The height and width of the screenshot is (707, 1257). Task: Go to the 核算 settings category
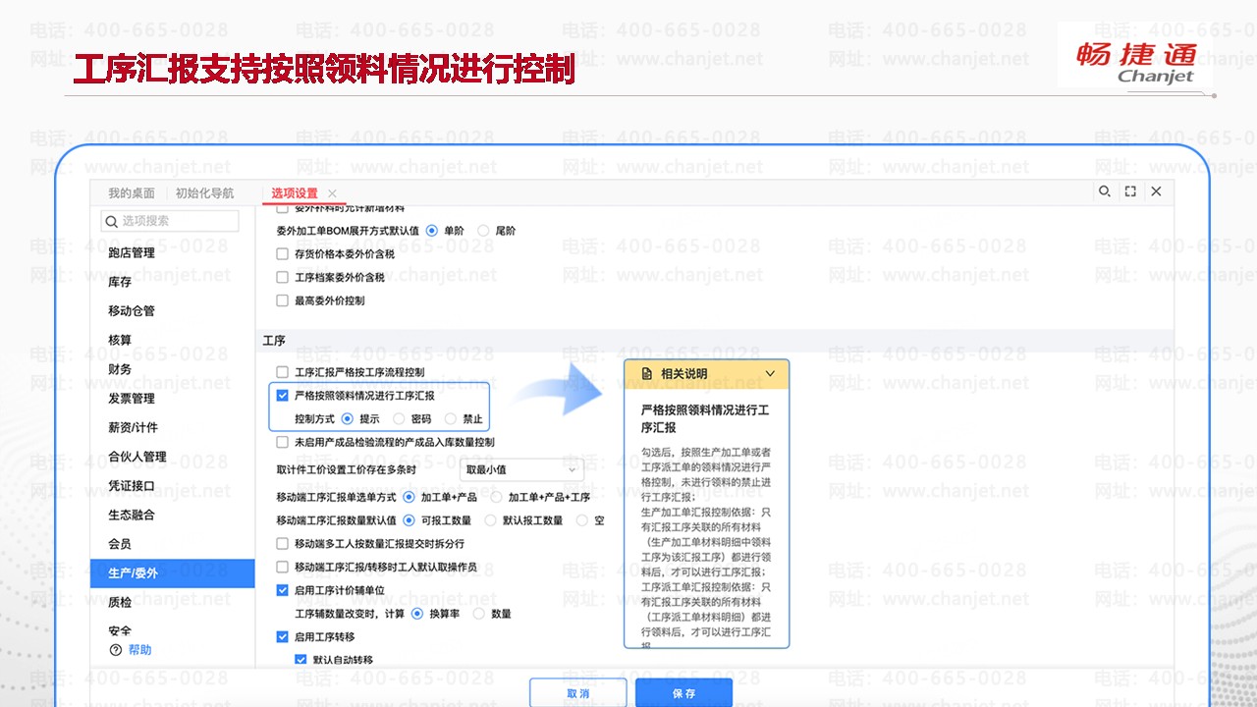click(120, 340)
